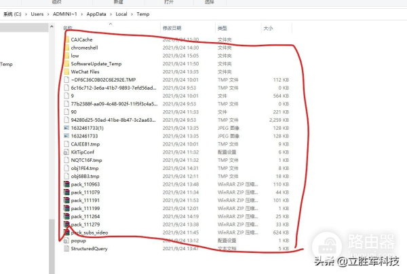407x274 pixels.
Task: Click the obj1FE4.tmp file icon
Action: pyautogui.click(x=66, y=169)
